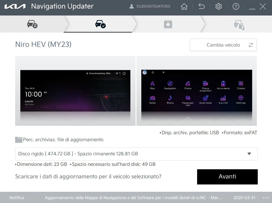Click the Passenger talk icon in preview
Viewport: 272px width, 203px height.
click(x=188, y=101)
